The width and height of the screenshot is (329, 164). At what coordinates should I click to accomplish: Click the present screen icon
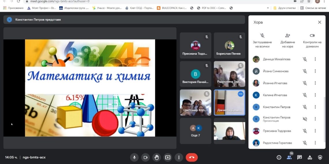click(168, 157)
